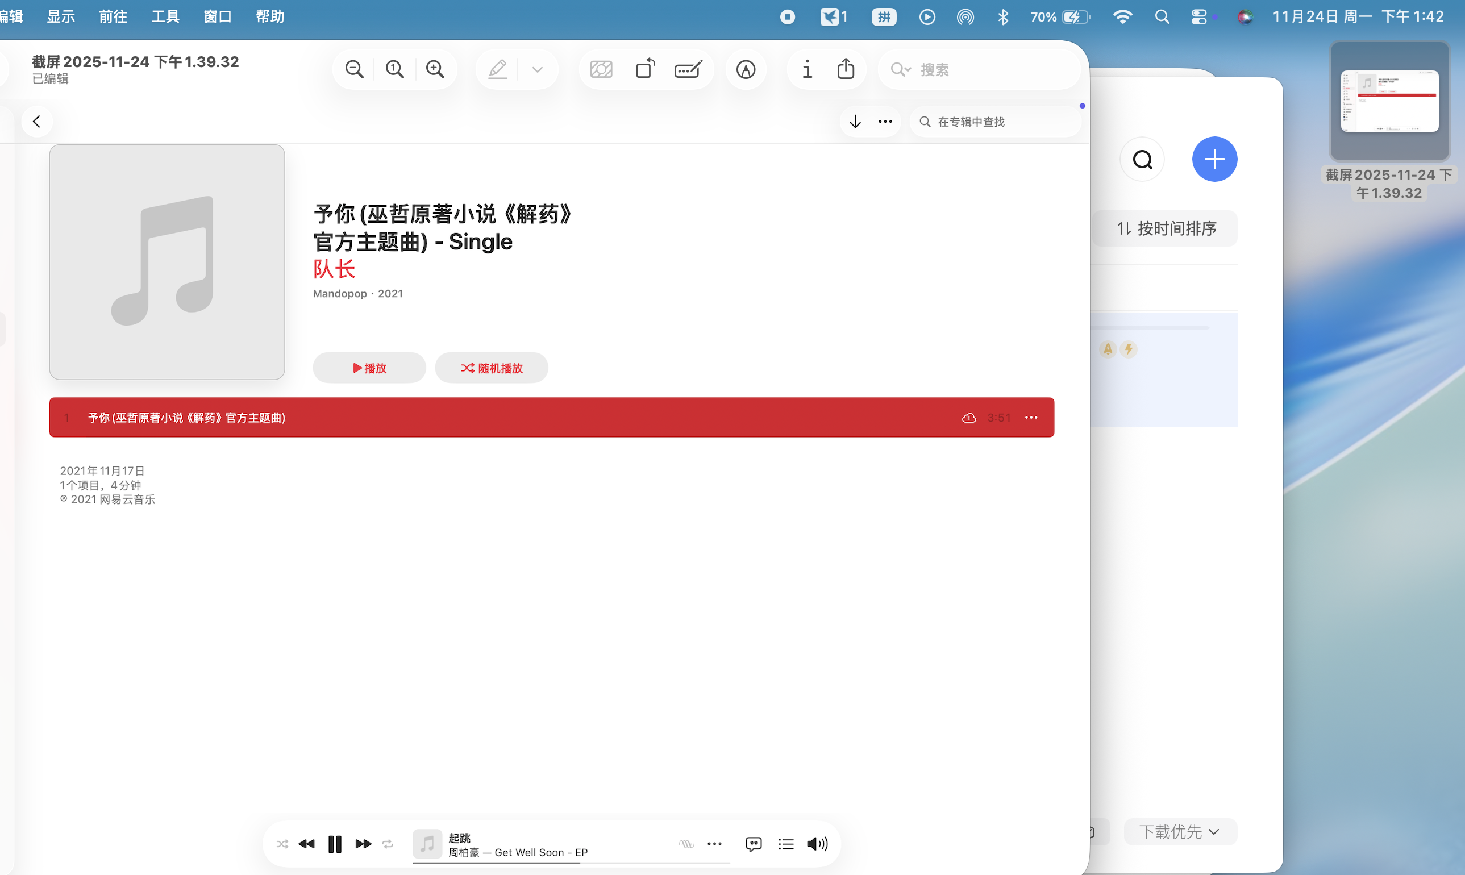1465x875 pixels.
Task: Open the 下载优先 dropdown
Action: tap(1180, 831)
